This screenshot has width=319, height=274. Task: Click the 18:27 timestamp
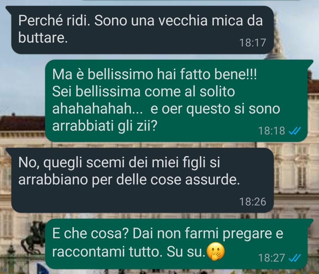coord(272,258)
